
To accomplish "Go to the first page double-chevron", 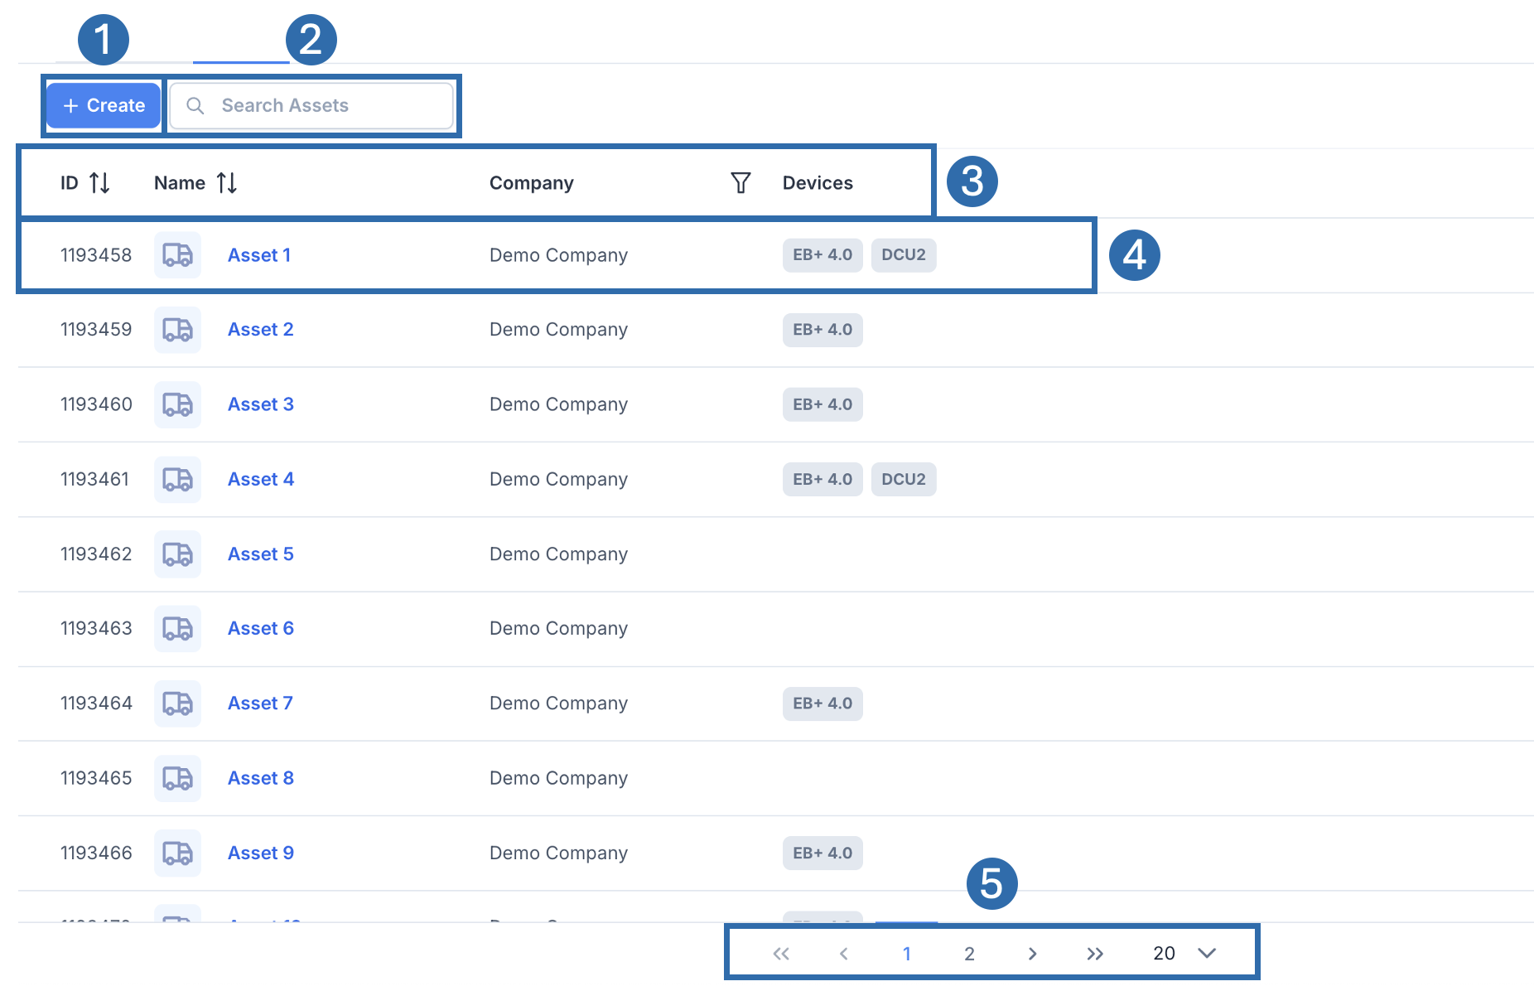I will 780,954.
